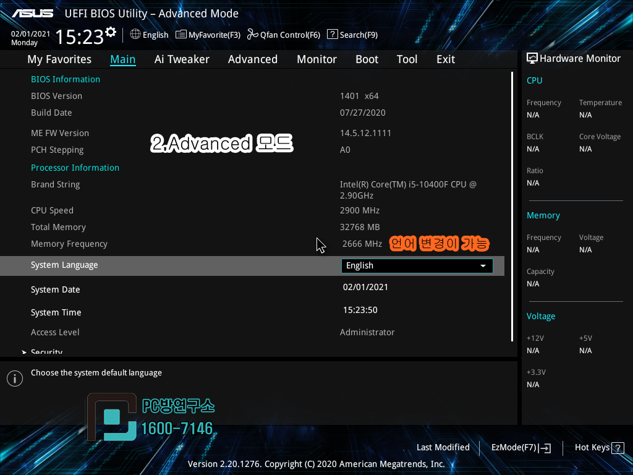Select the System Time value 15:23:50

[360, 310]
